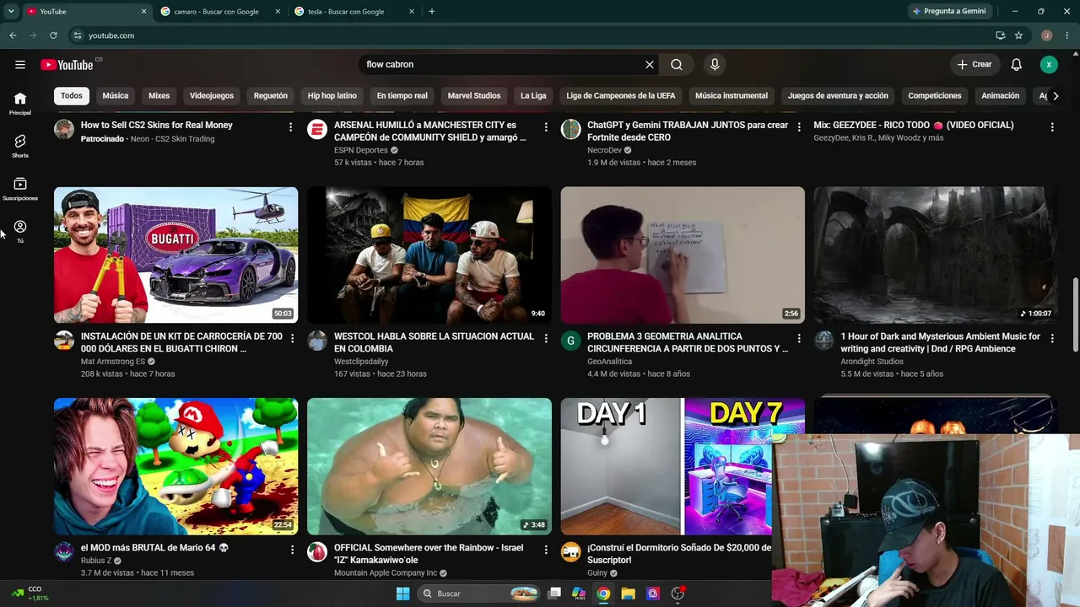Viewport: 1080px width, 607px height.
Task: Bookmark this page with the star
Action: [x=1018, y=35]
